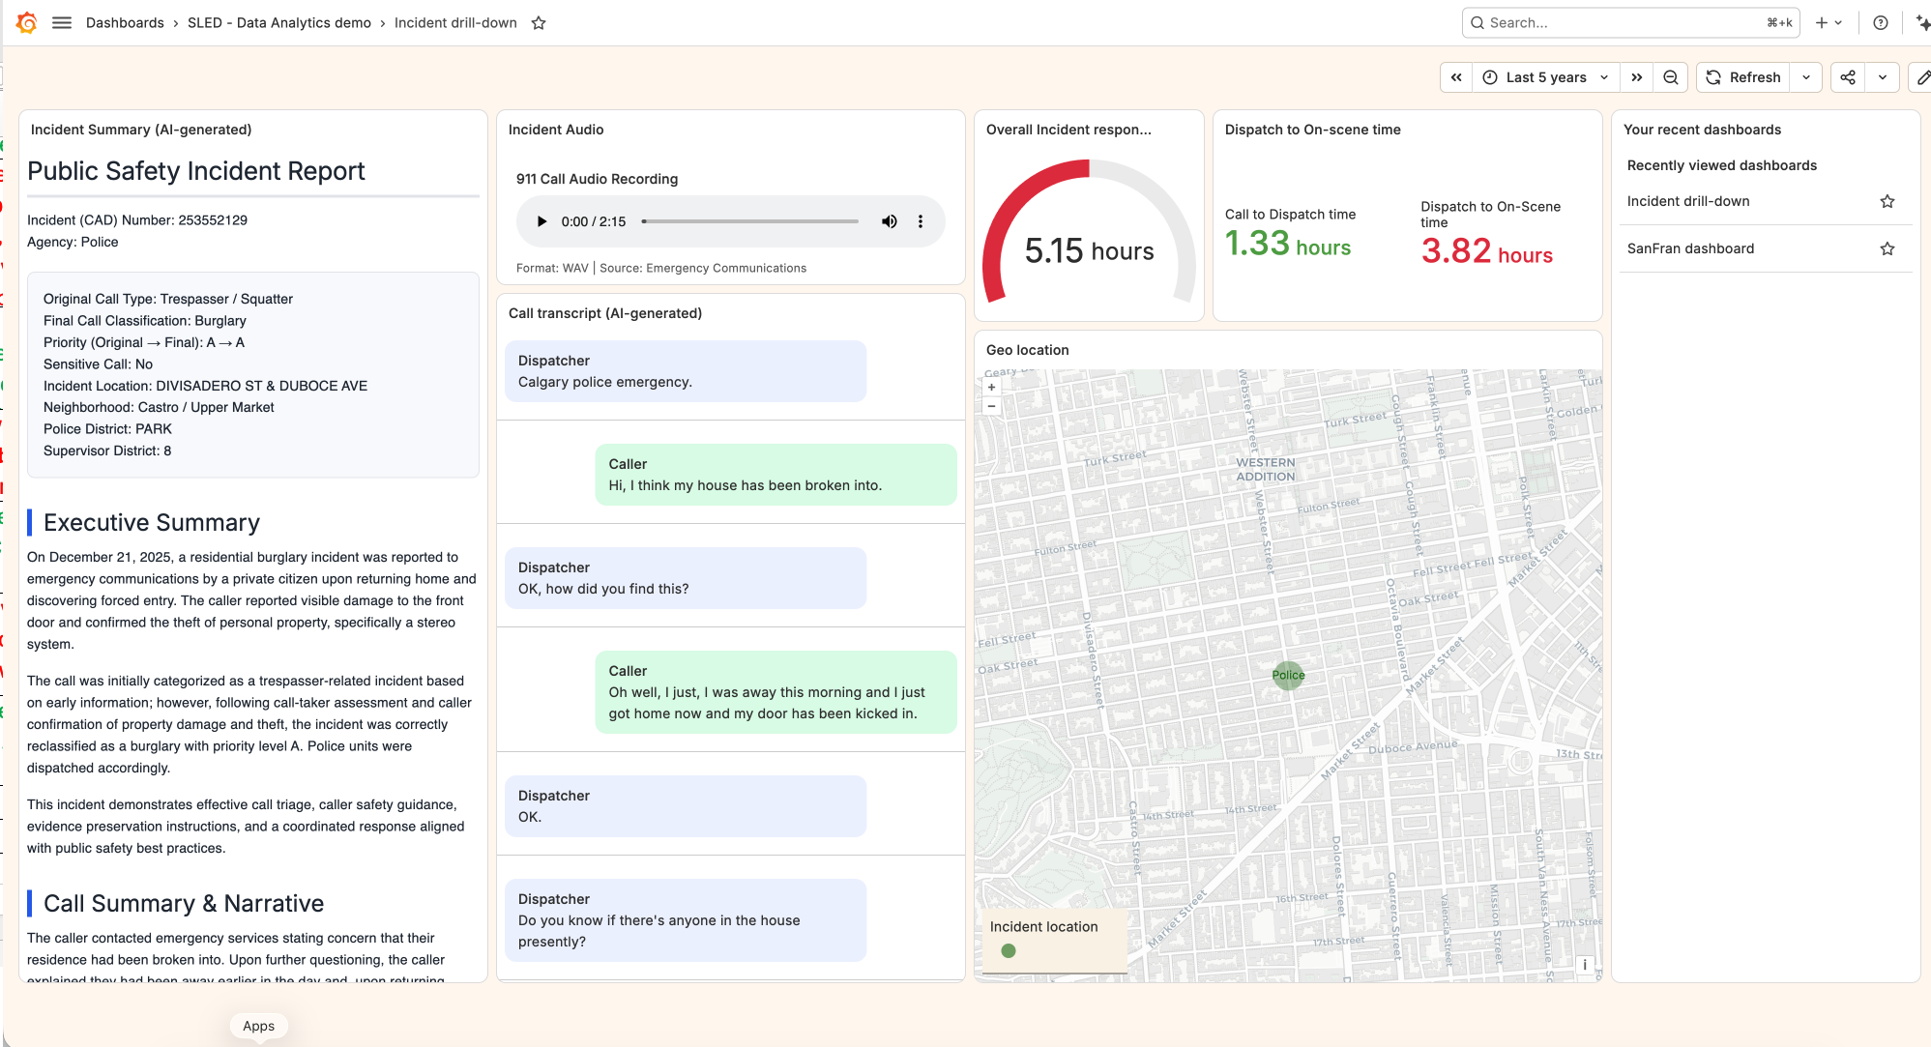This screenshot has height=1047, width=1931.
Task: Click the Apps button
Action: pos(259,1026)
